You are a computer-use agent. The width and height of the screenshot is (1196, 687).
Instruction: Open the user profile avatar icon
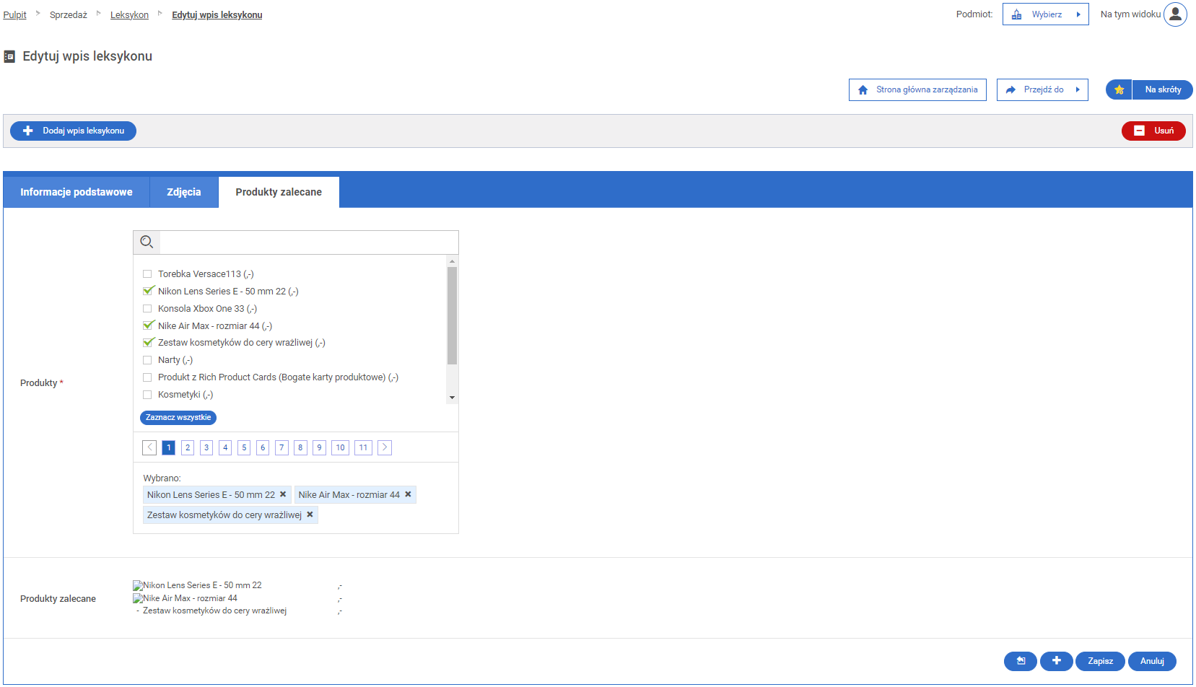pyautogui.click(x=1175, y=14)
